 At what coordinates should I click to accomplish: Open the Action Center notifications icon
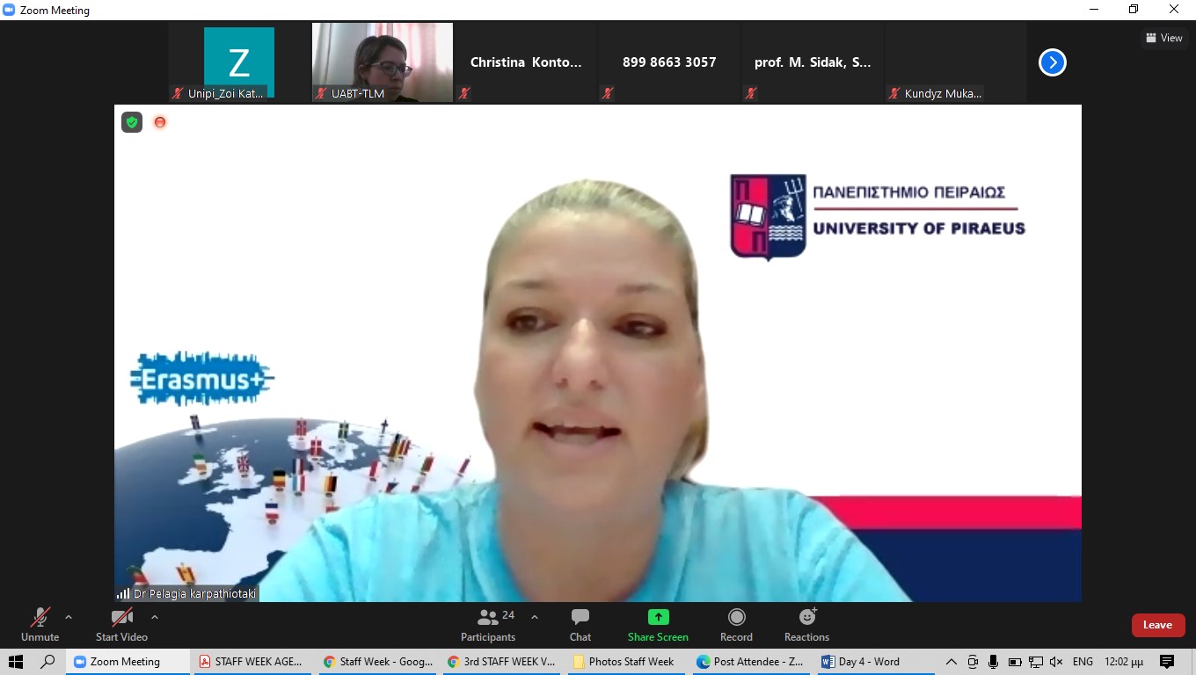click(1167, 662)
